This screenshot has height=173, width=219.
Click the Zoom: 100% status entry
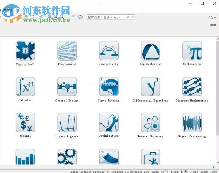tap(209, 172)
